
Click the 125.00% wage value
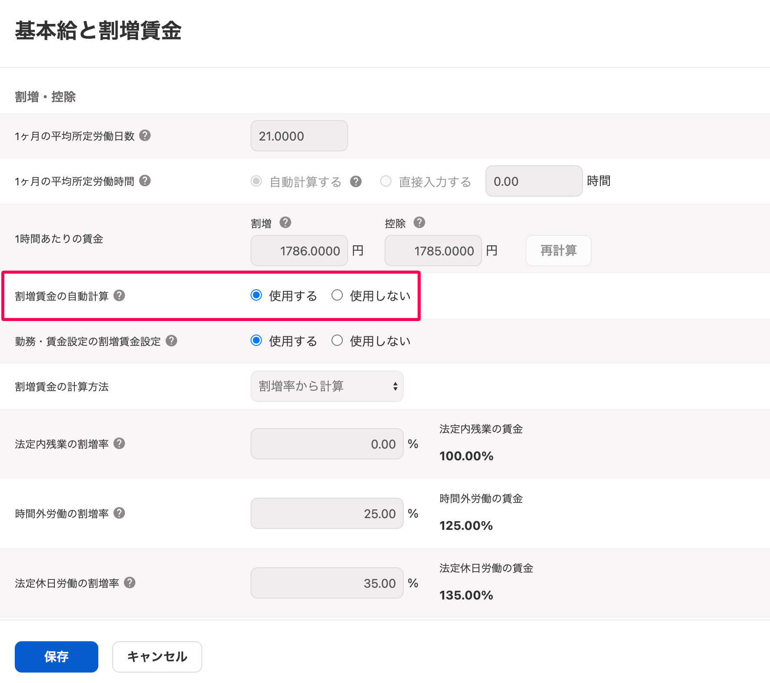466,526
